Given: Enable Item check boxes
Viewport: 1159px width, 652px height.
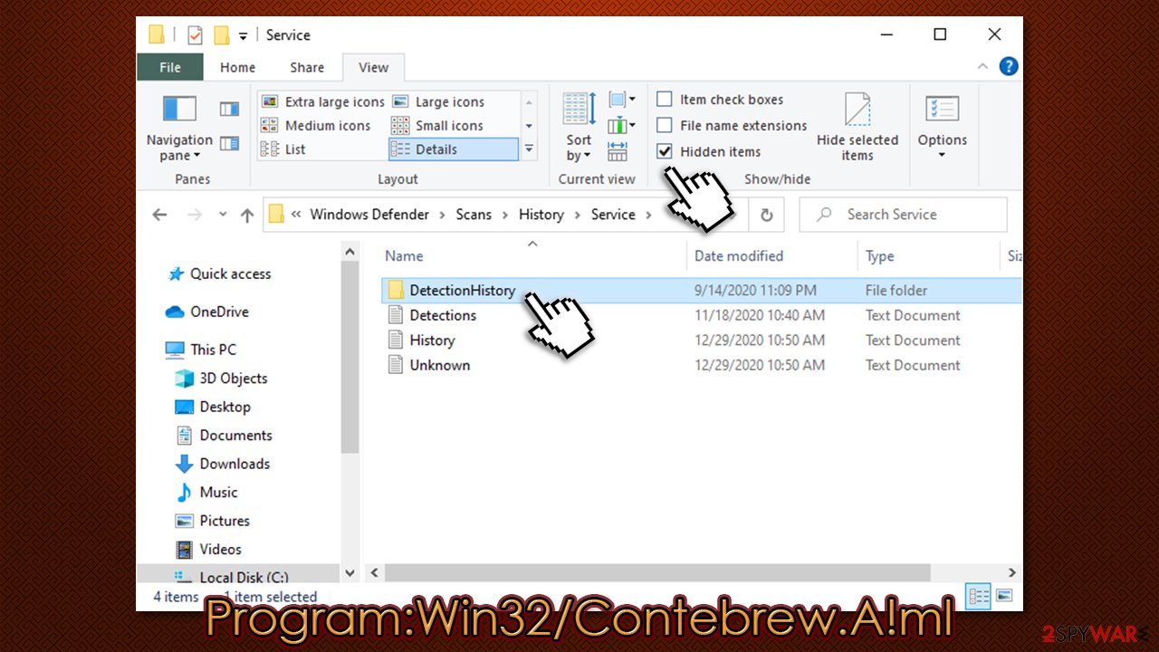Looking at the screenshot, I should (x=666, y=100).
